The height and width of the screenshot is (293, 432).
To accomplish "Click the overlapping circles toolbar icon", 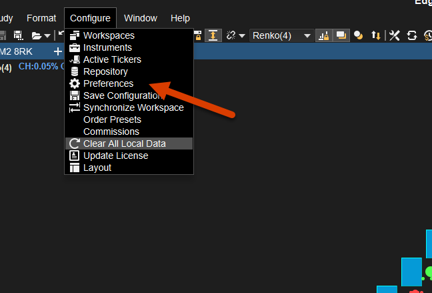I will click(x=359, y=35).
